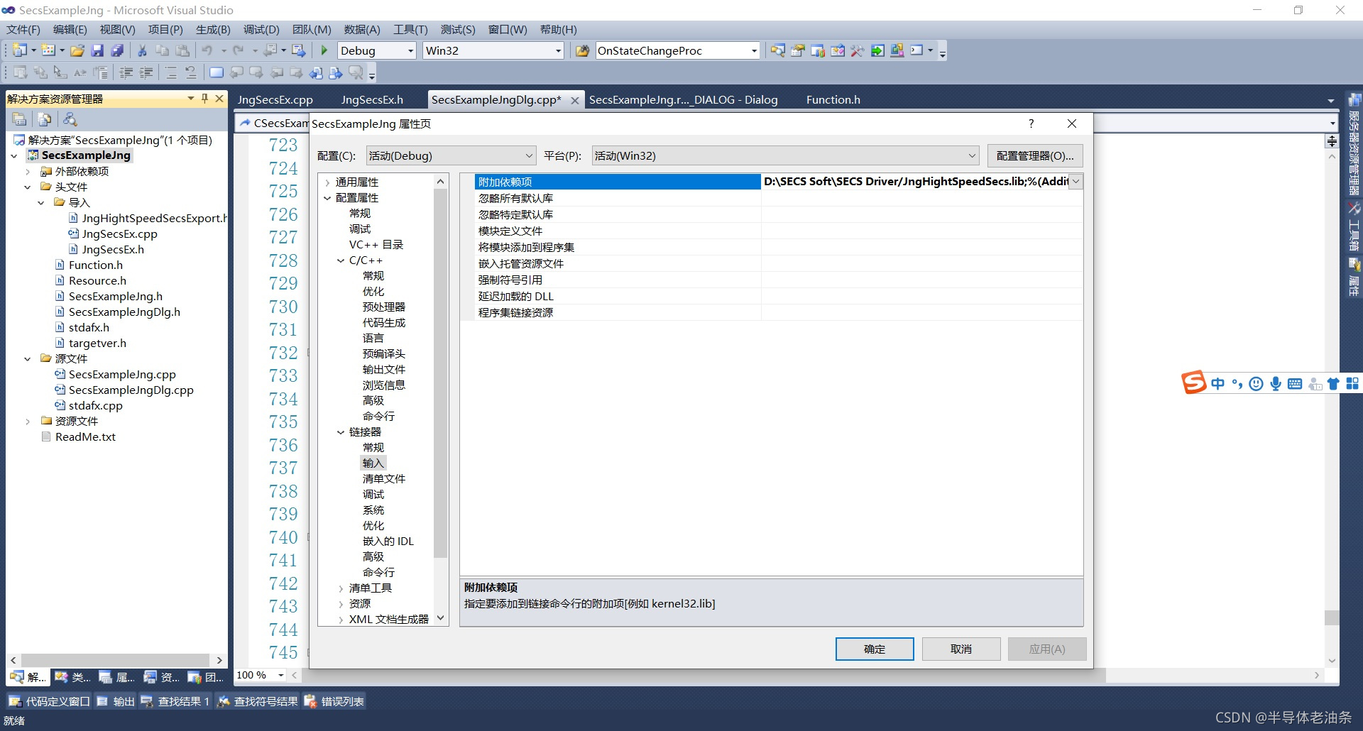Click the Start Page green arrow icon
This screenshot has width=1363, height=731.
pyautogui.click(x=877, y=50)
